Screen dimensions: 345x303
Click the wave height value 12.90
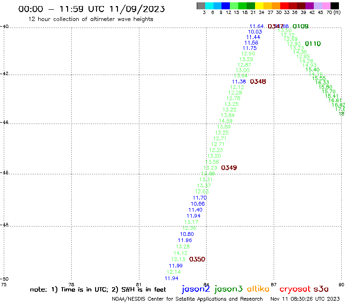coord(248,54)
